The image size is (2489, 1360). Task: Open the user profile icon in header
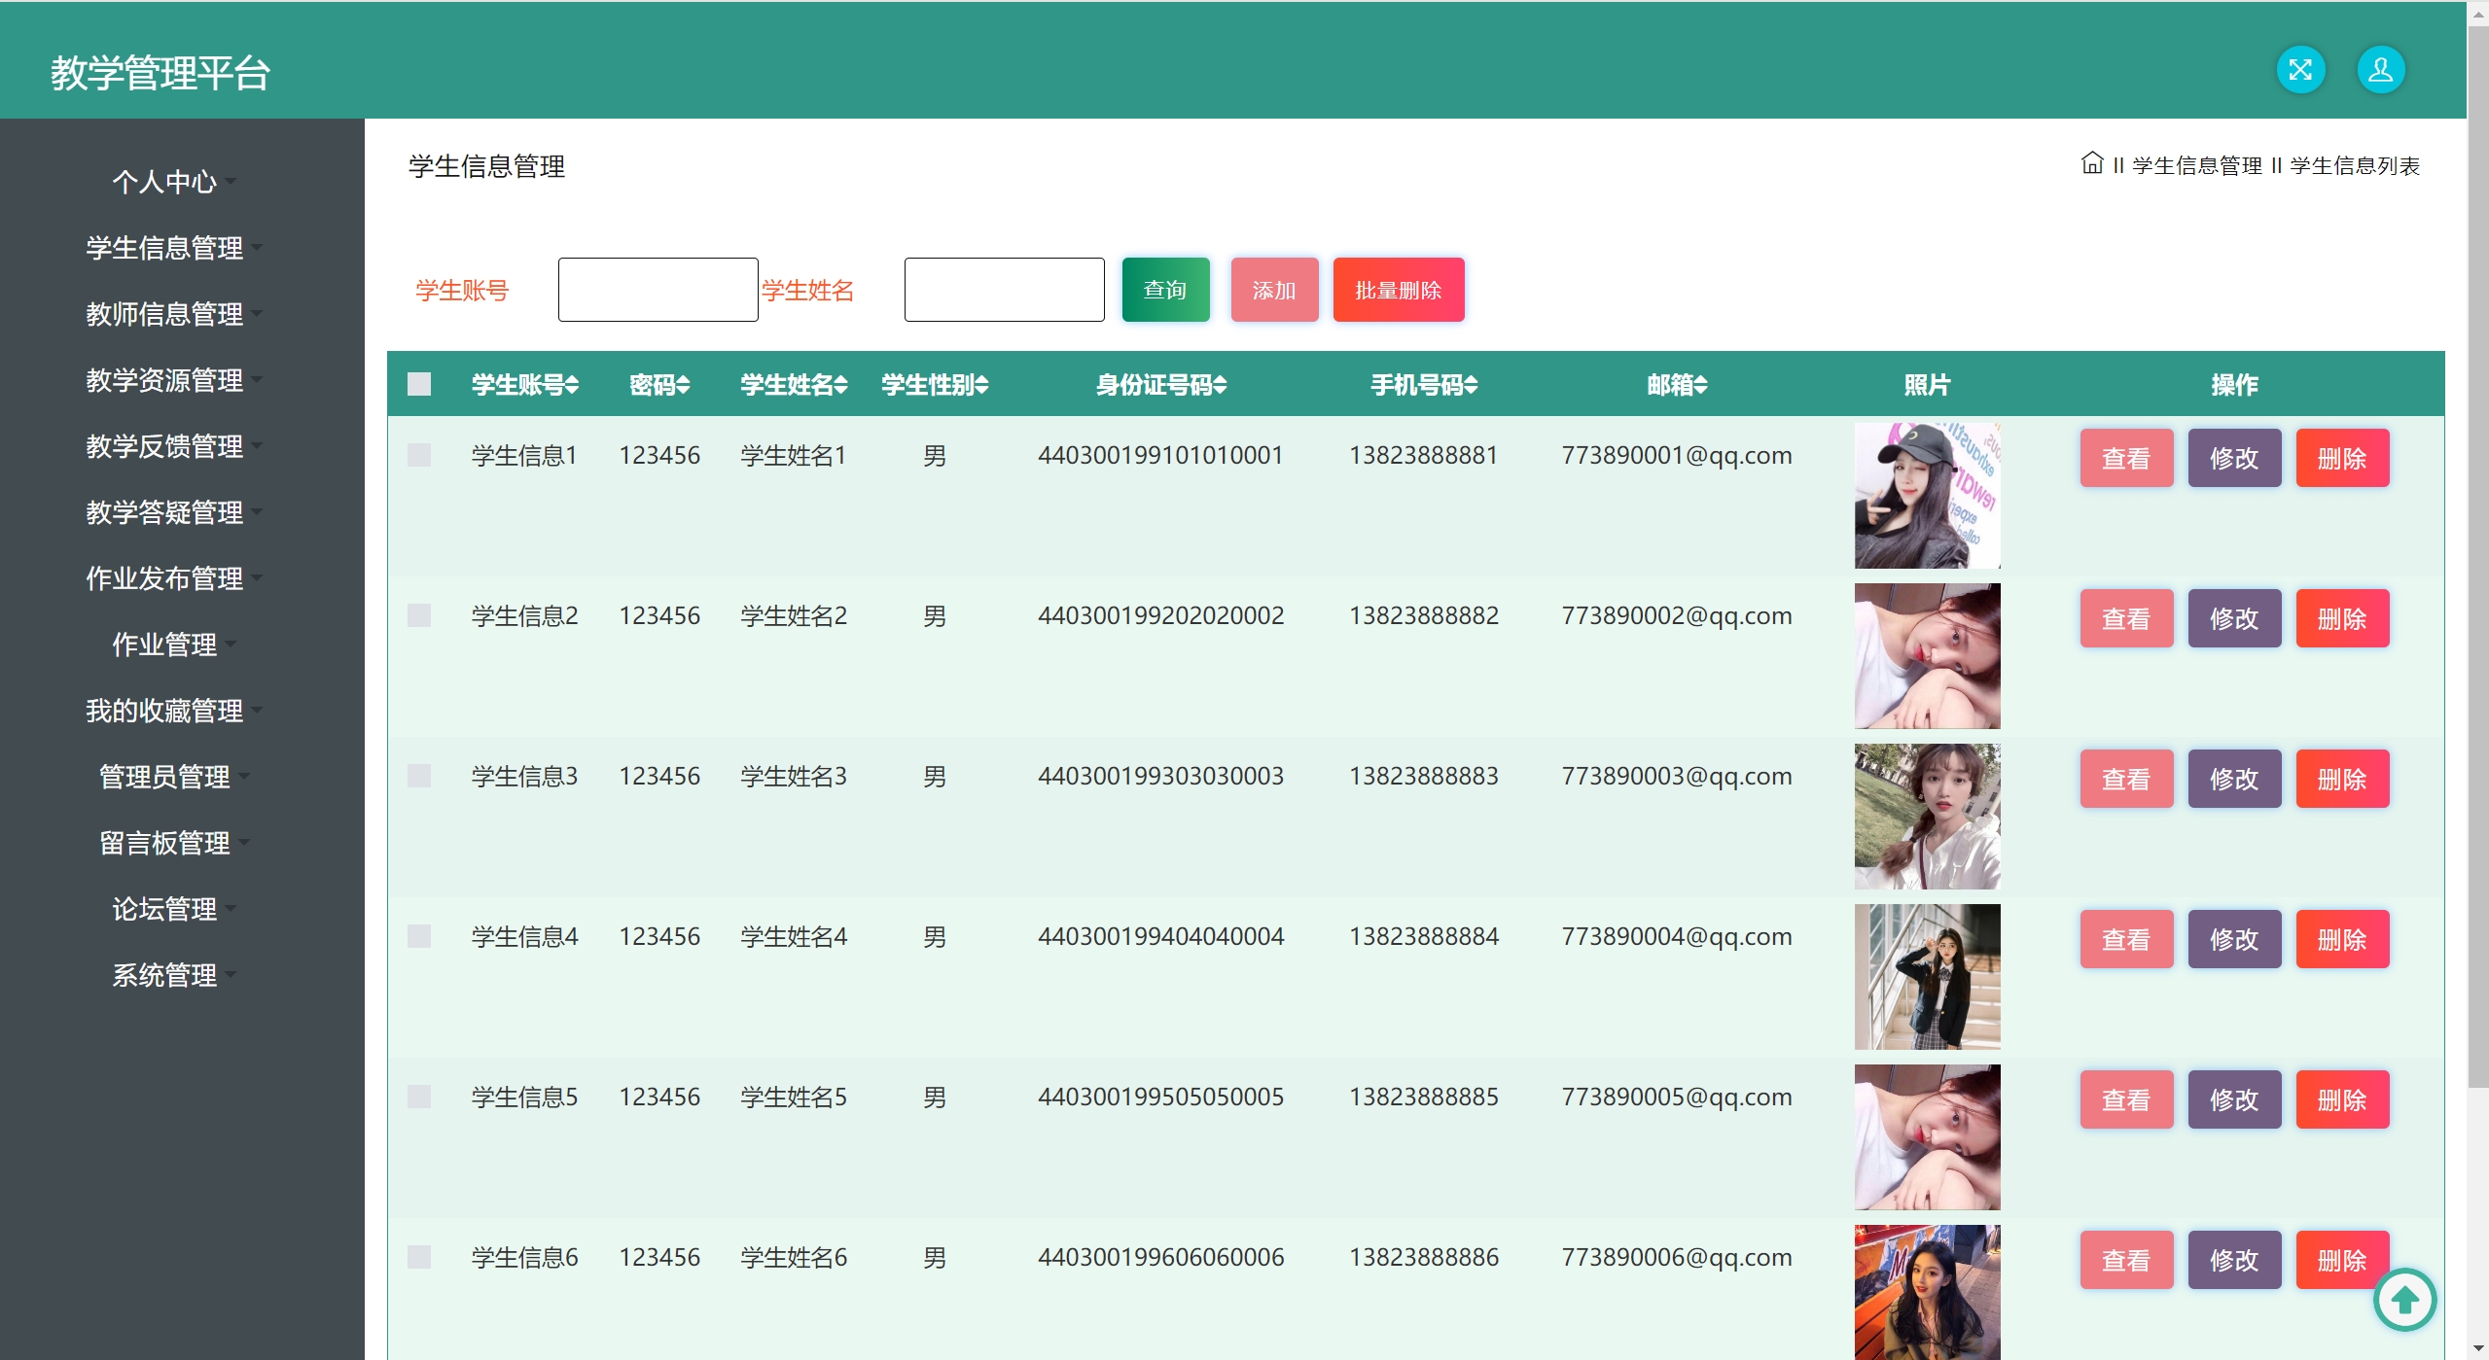pyautogui.click(x=2380, y=70)
